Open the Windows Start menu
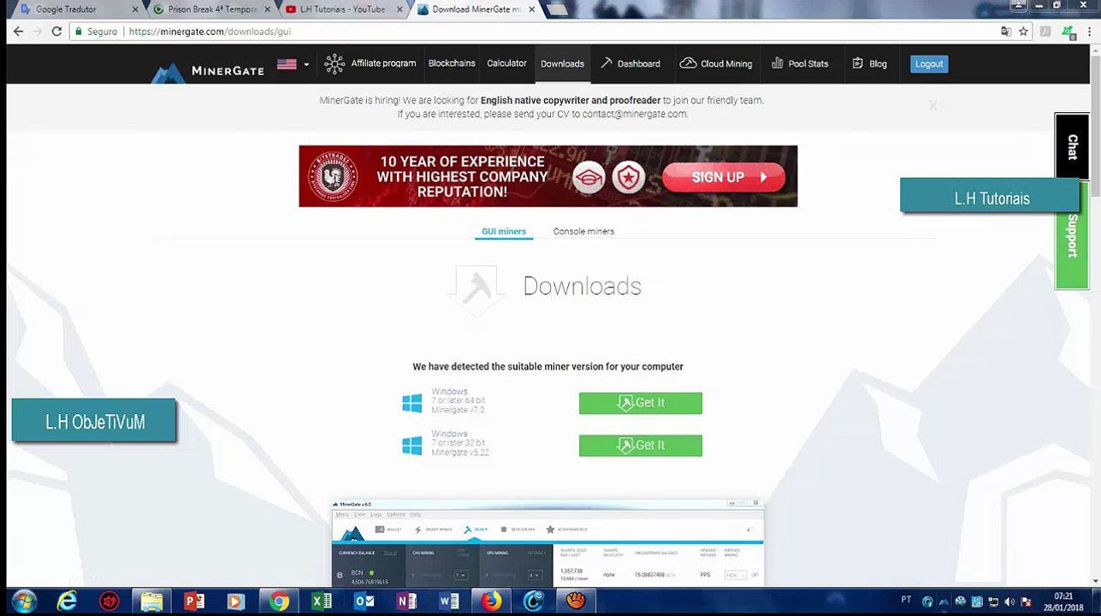Viewport: 1101px width, 616px height. click(24, 601)
